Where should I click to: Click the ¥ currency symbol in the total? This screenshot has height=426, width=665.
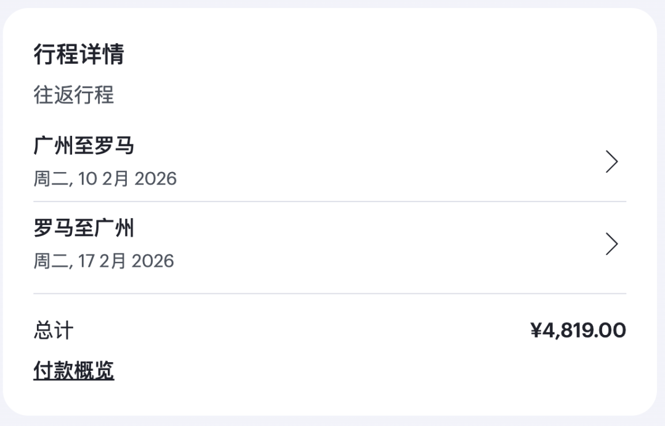click(536, 331)
